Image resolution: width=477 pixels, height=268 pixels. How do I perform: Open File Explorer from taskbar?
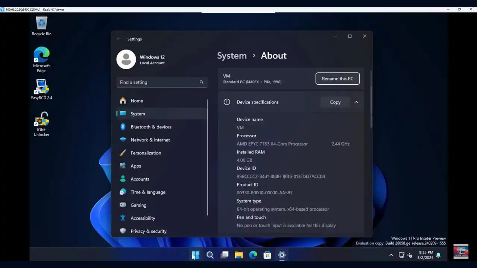pyautogui.click(x=238, y=255)
